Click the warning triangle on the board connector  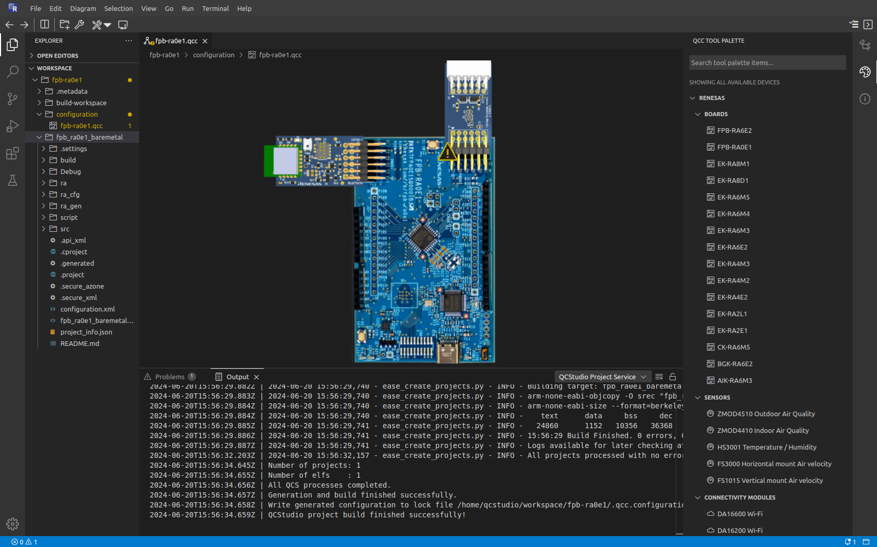click(447, 153)
